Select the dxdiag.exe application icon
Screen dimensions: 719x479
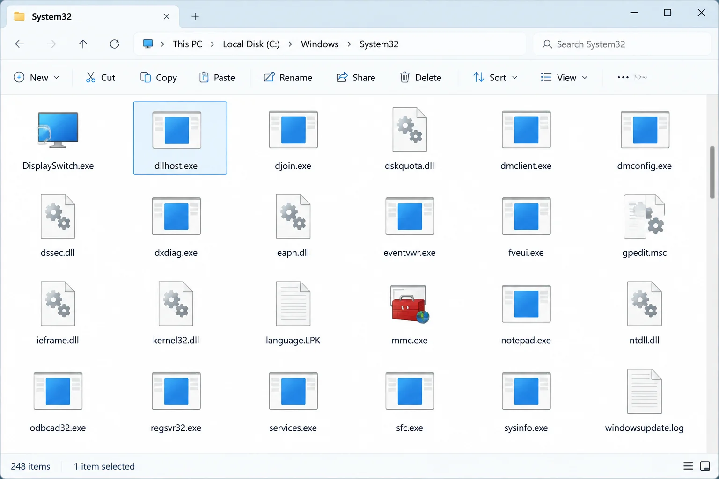[176, 216]
